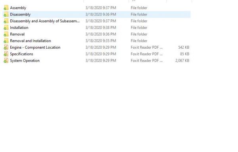The height and width of the screenshot is (152, 238).
Task: Select the 'Removal' folder name
Action: pyautogui.click(x=17, y=34)
